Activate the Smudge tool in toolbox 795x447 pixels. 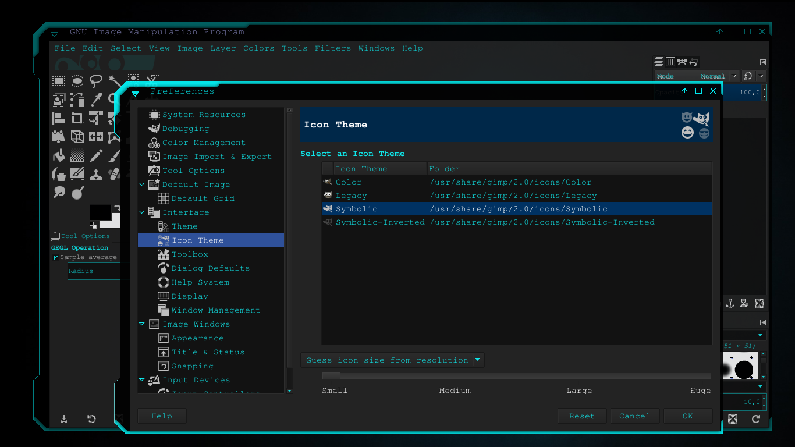59,193
